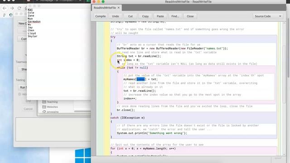
Task: Click the 'String txt = br.readLine();' line
Action: point(139,56)
